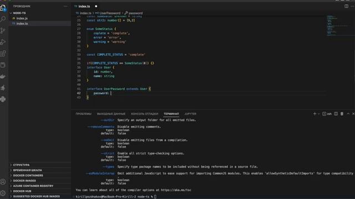
Task: Open Source Control view
Action: coord(3,30)
